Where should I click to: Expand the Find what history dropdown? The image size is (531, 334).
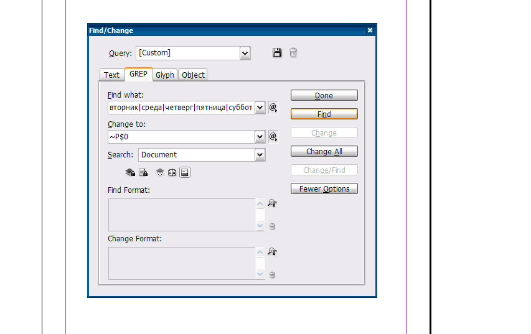(x=260, y=108)
